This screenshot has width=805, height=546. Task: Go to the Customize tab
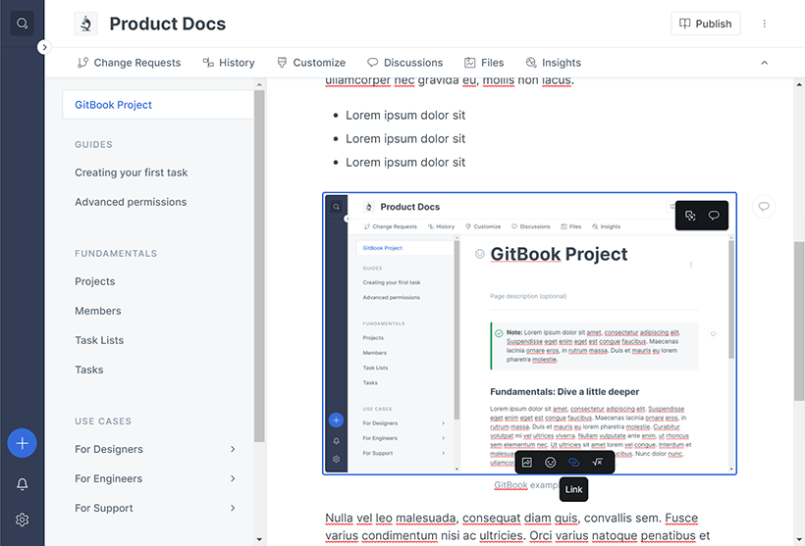pos(311,63)
